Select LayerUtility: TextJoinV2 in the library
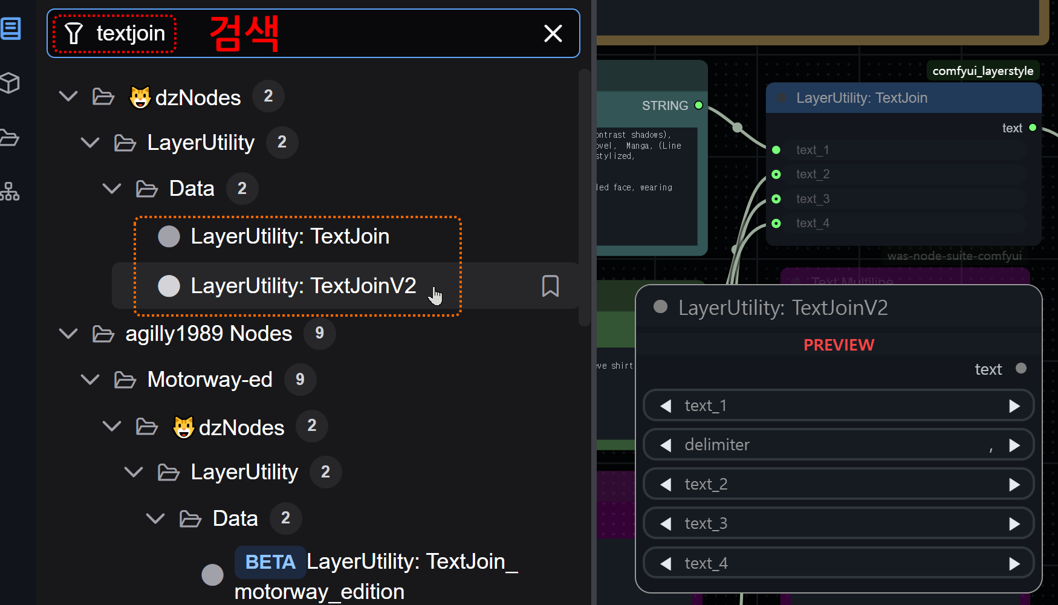The height and width of the screenshot is (605, 1058). point(303,286)
